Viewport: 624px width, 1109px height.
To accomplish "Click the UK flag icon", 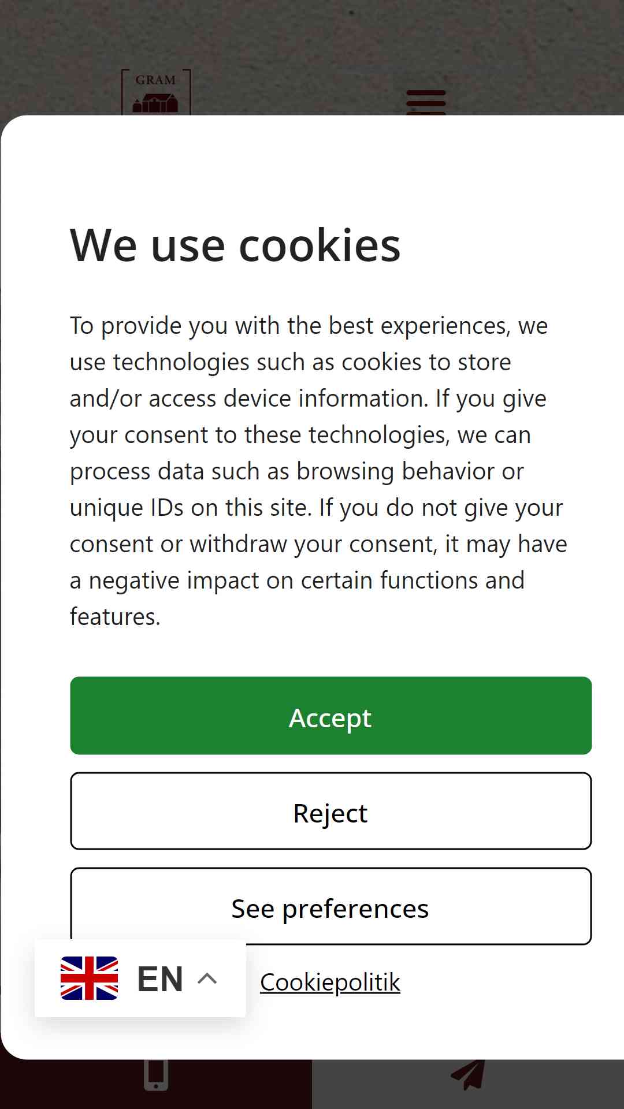I will (90, 978).
